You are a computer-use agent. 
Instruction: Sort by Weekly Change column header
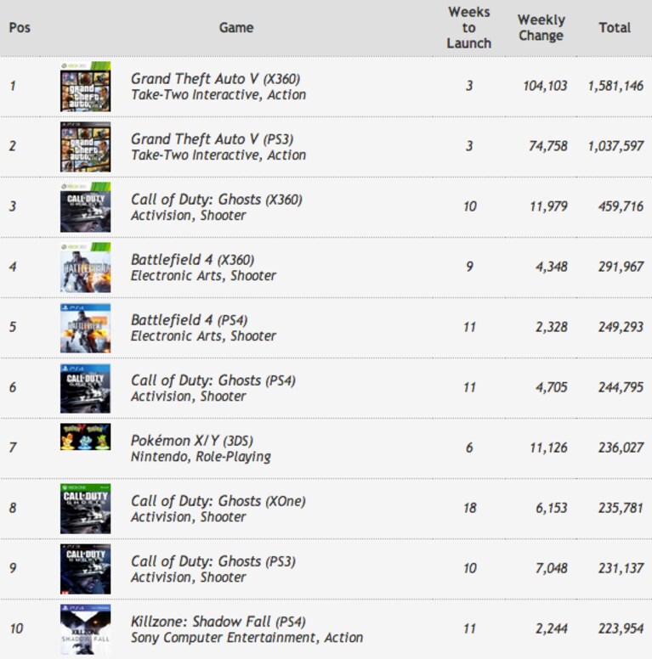pyautogui.click(x=541, y=28)
